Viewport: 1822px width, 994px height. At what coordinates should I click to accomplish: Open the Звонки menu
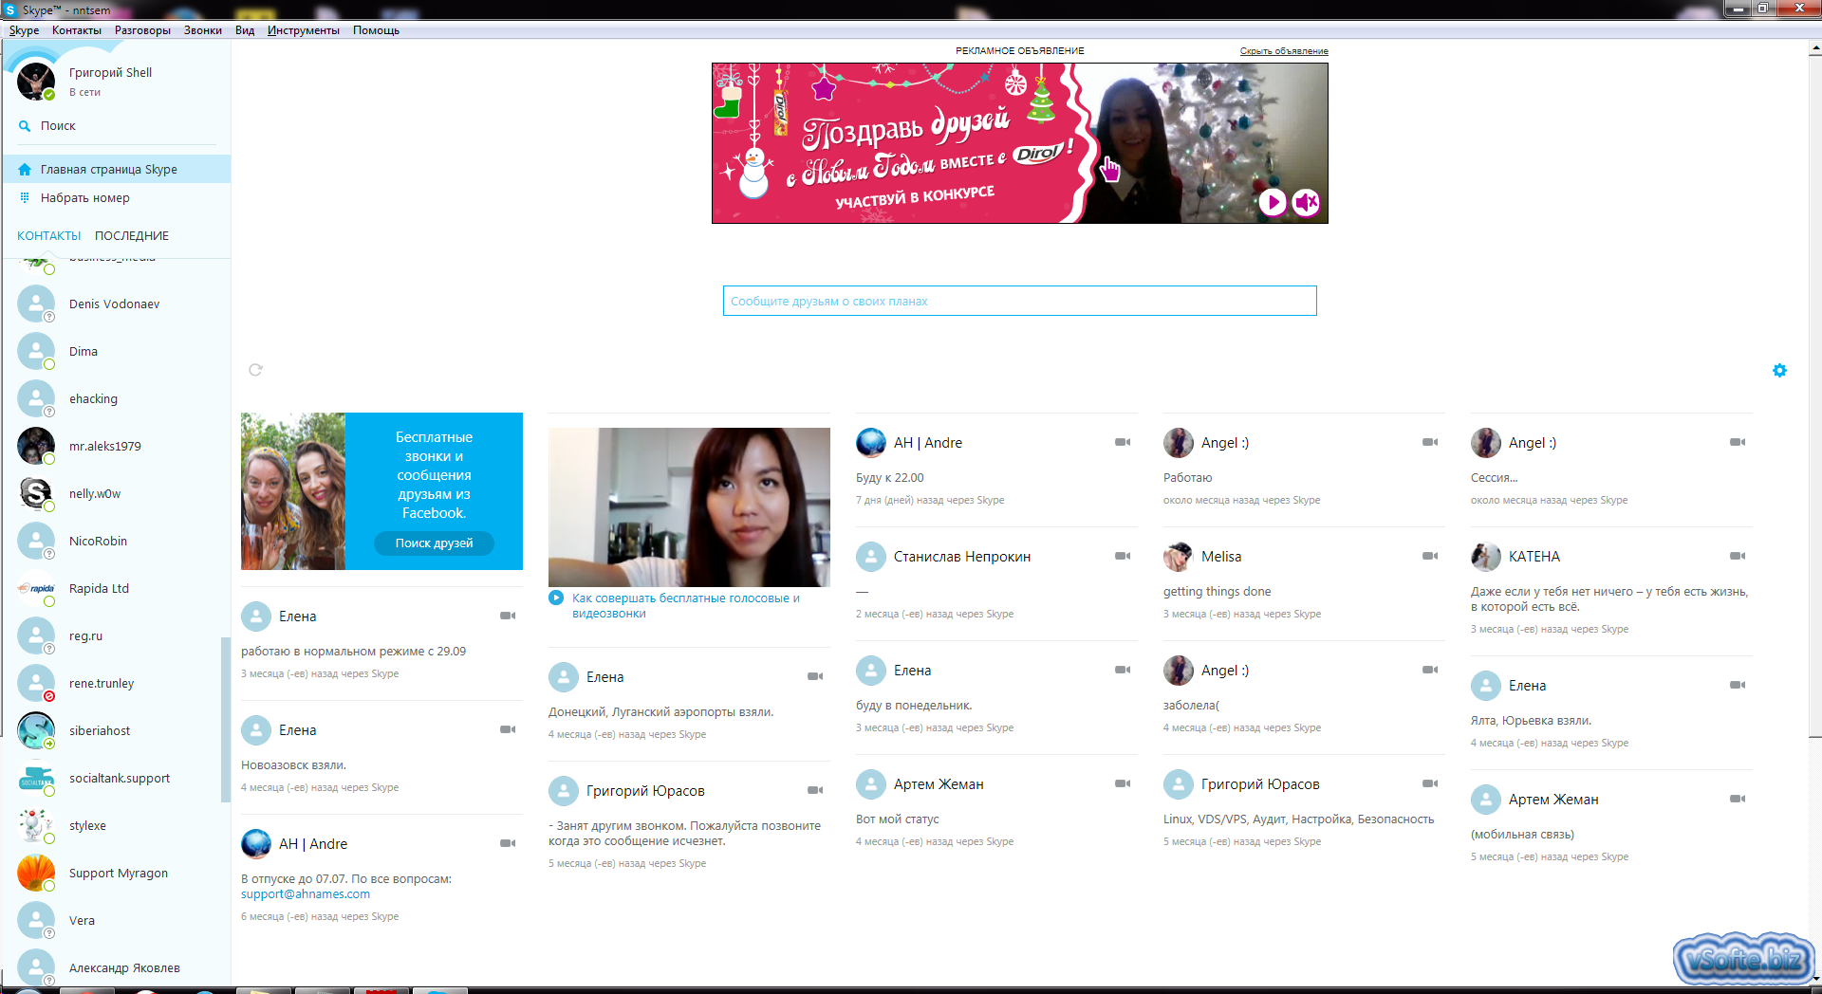point(202,29)
